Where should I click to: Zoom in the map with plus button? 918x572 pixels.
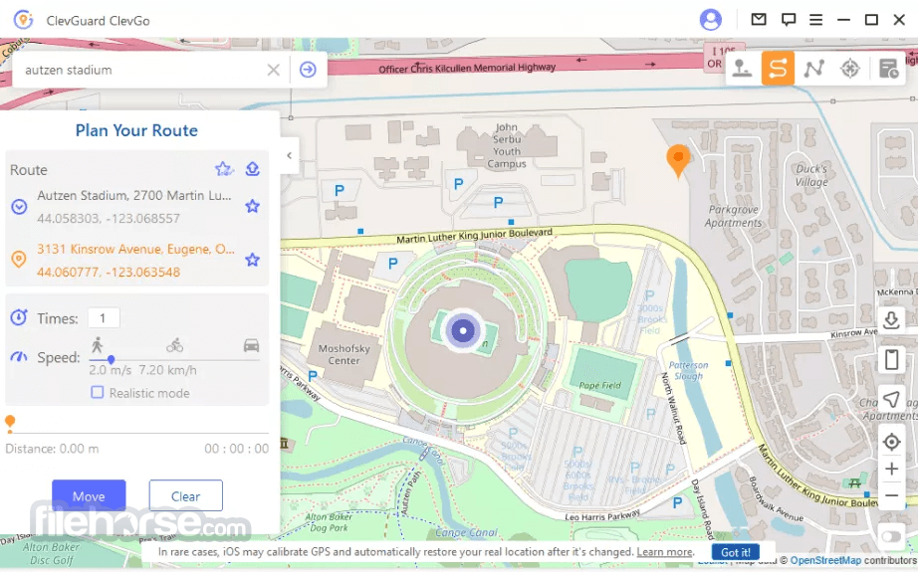(891, 469)
